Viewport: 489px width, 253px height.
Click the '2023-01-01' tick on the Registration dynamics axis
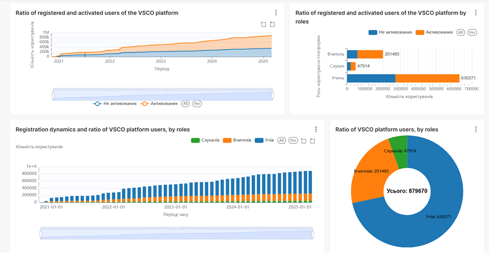point(175,207)
